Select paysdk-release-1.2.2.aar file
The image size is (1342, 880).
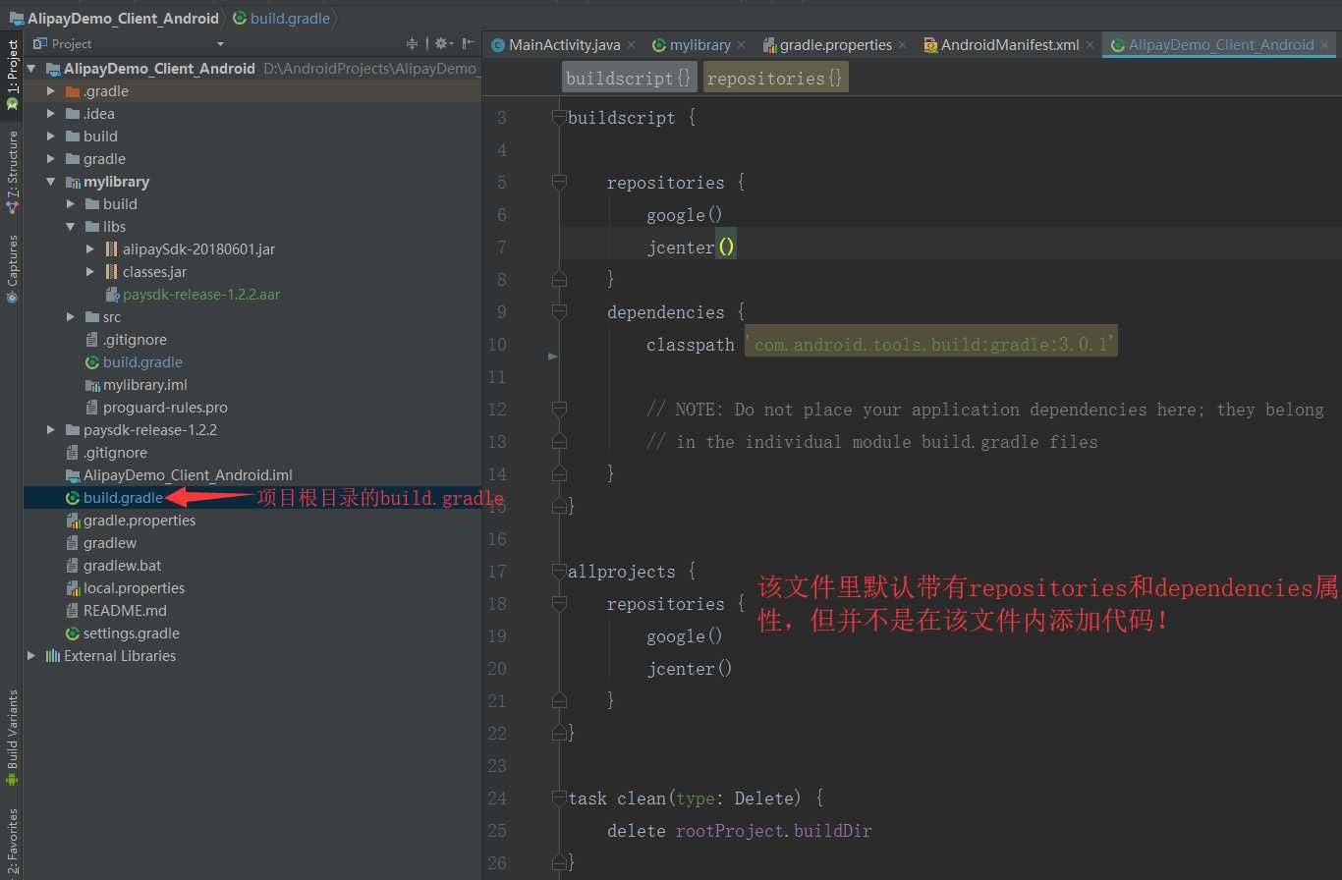pyautogui.click(x=200, y=295)
